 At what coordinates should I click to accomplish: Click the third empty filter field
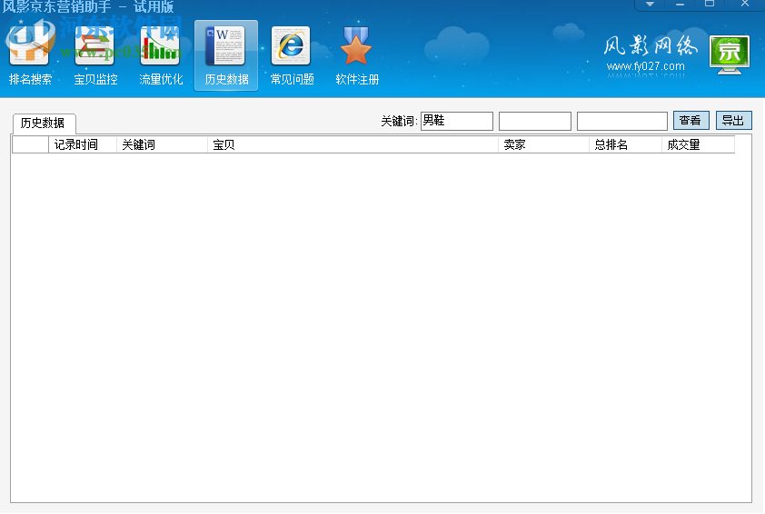[x=622, y=121]
